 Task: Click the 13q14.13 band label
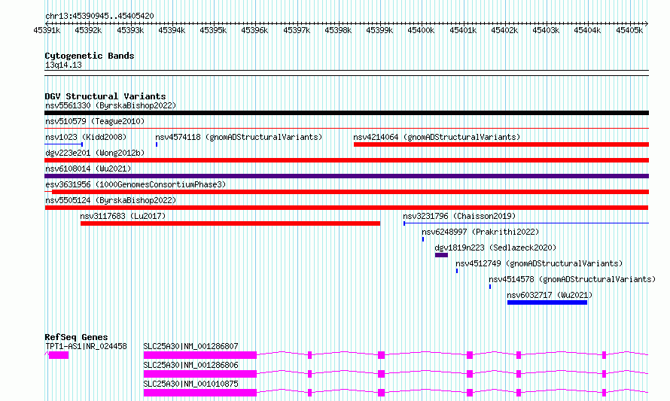(63, 65)
